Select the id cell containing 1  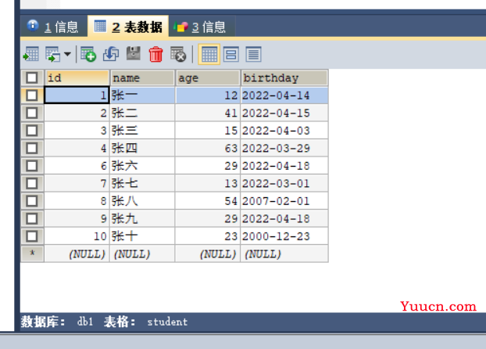77,95
